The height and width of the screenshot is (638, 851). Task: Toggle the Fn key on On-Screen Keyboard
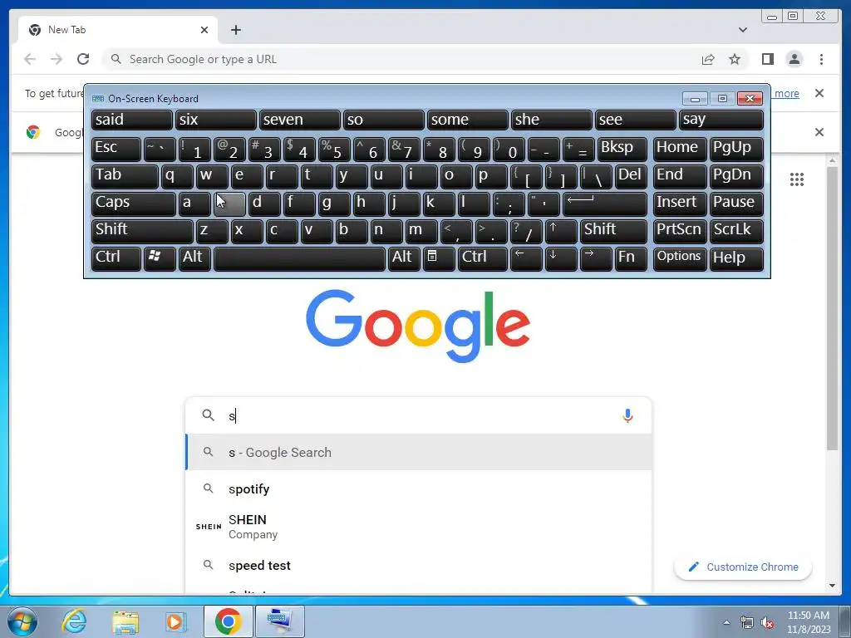click(x=631, y=259)
